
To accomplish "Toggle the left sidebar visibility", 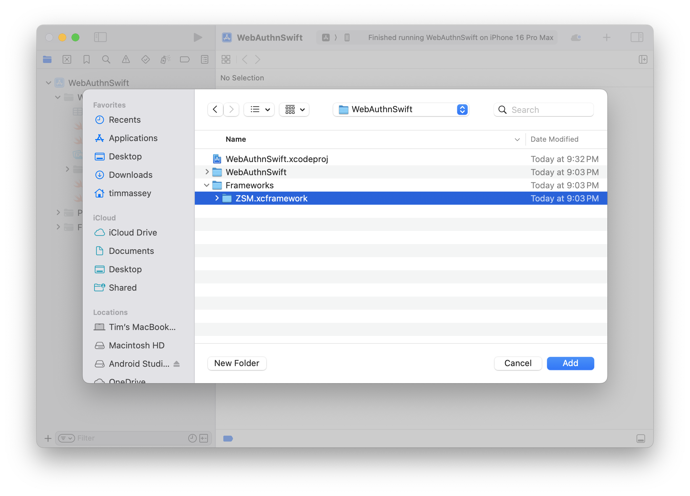I will click(101, 37).
